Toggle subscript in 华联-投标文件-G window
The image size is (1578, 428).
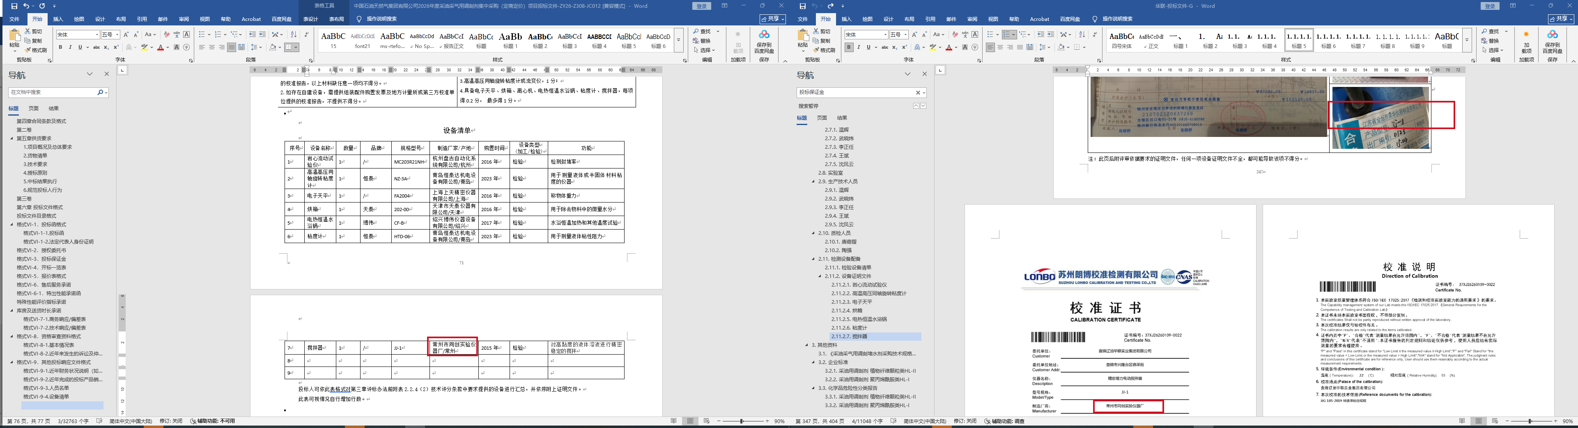coord(894,47)
